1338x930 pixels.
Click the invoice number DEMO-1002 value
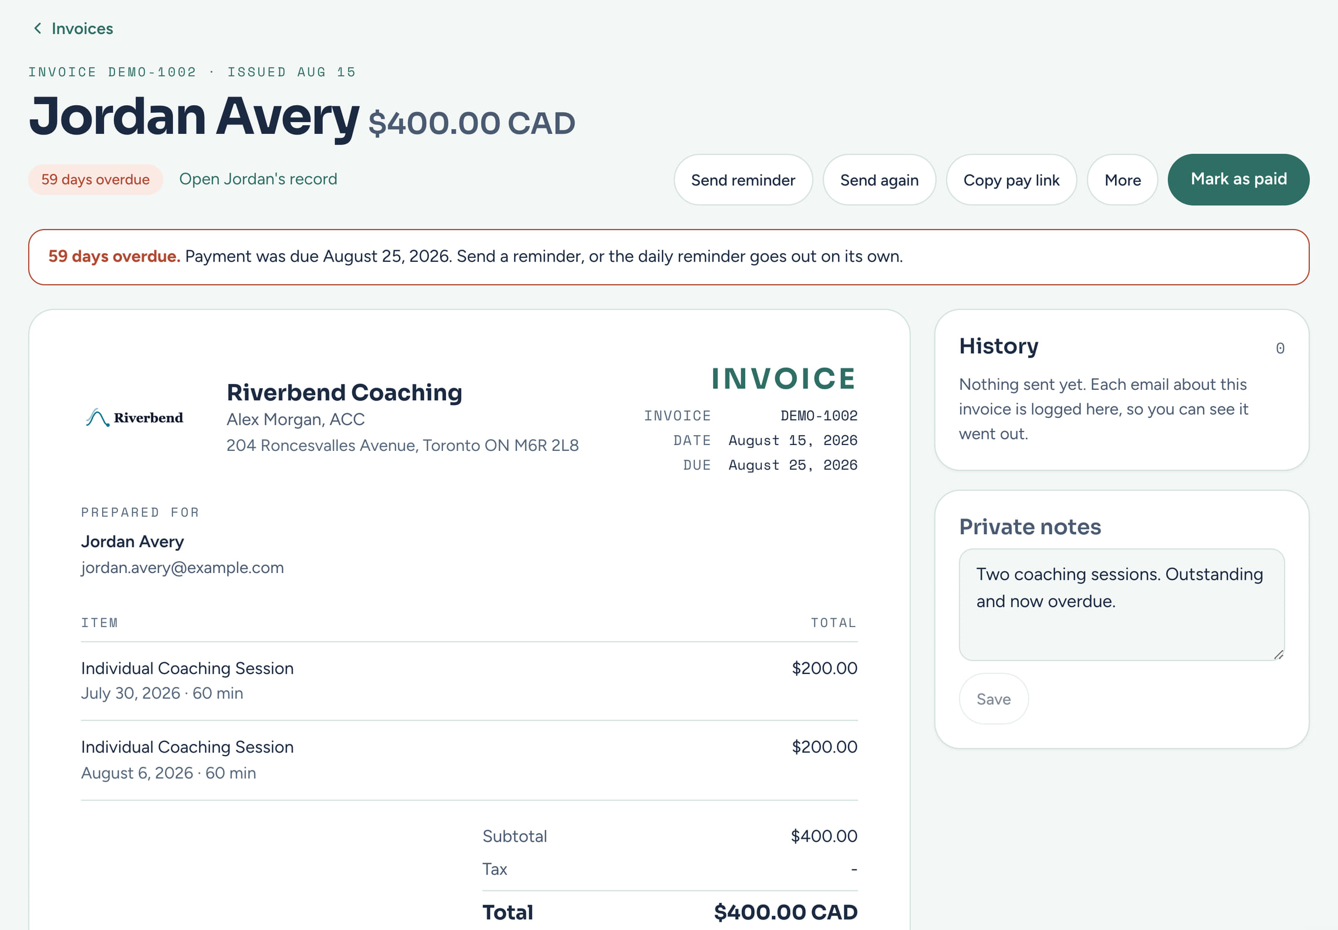click(x=819, y=416)
